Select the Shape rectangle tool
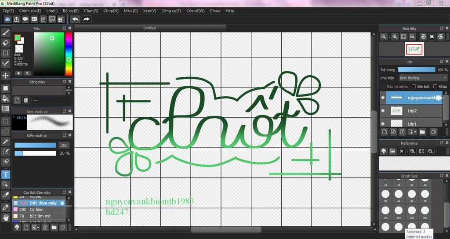This screenshot has width=450, height=239. pyautogui.click(x=5, y=53)
